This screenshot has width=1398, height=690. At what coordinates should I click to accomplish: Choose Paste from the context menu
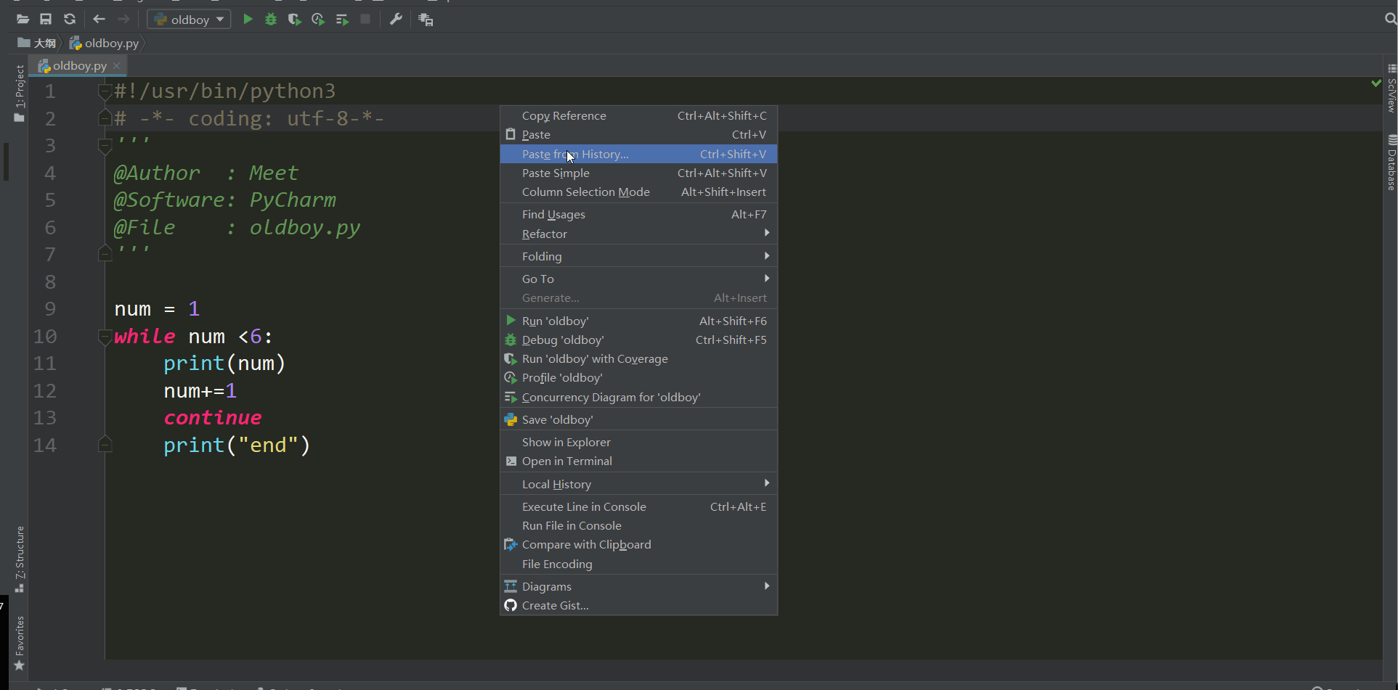tap(638, 134)
